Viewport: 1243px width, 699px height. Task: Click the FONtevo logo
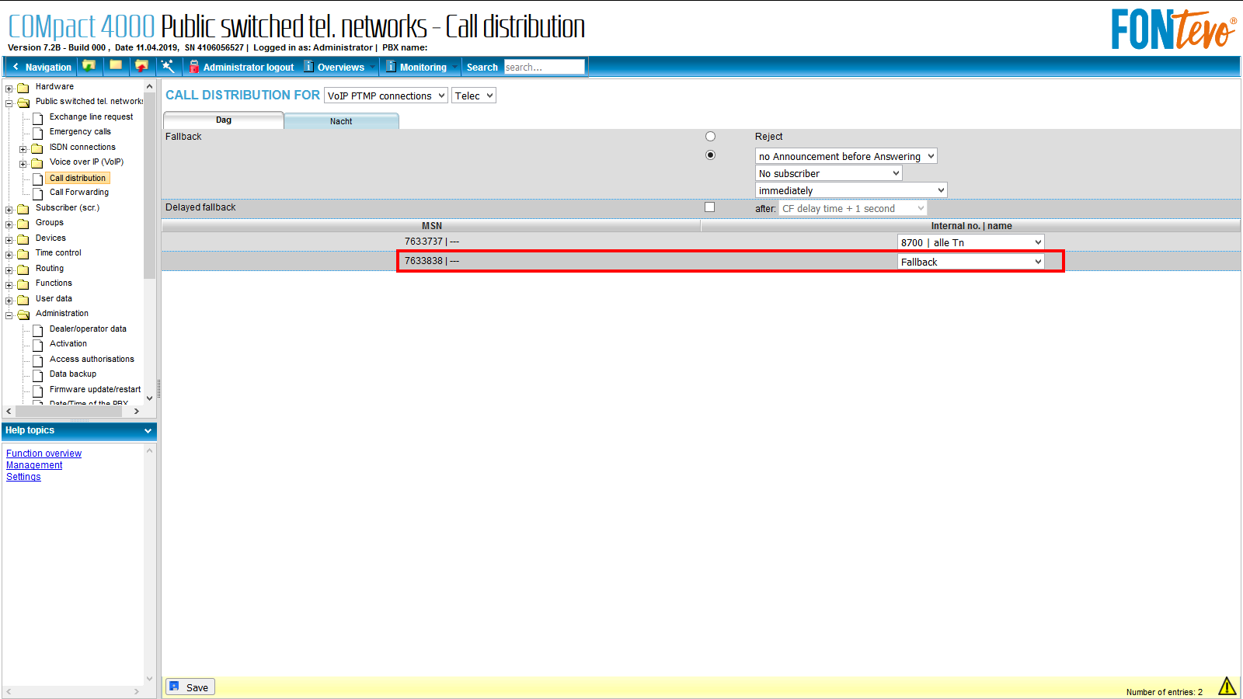click(1174, 30)
